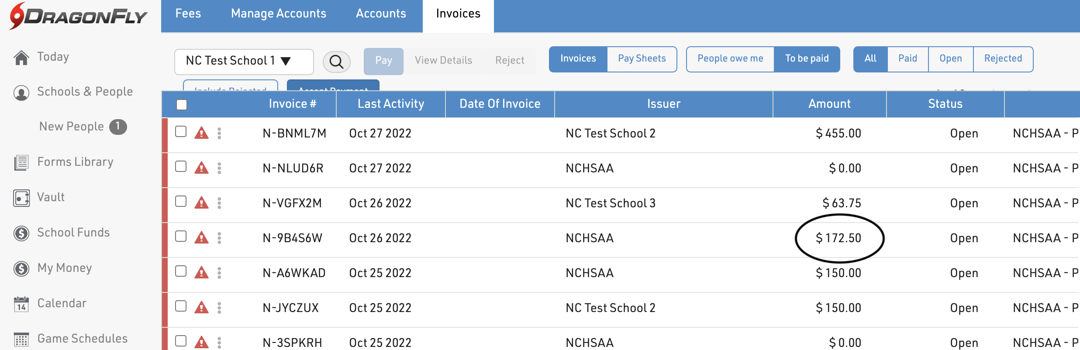1080x350 pixels.
Task: Open three-dot menu for invoice N-A6WKAD
Action: (219, 273)
